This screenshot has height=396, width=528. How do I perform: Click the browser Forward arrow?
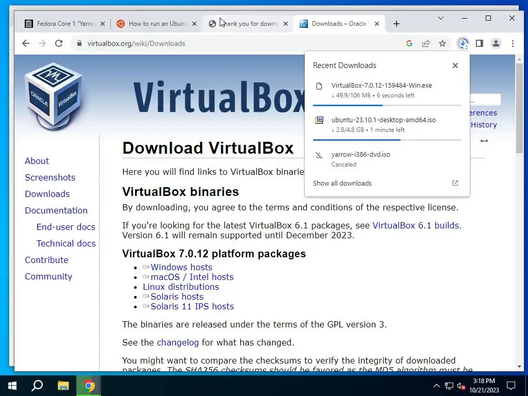click(42, 43)
